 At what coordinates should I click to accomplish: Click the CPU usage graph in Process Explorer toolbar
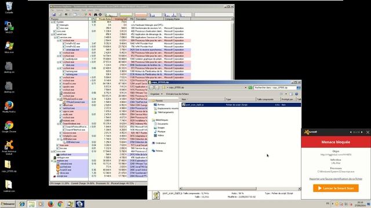(x=111, y=14)
